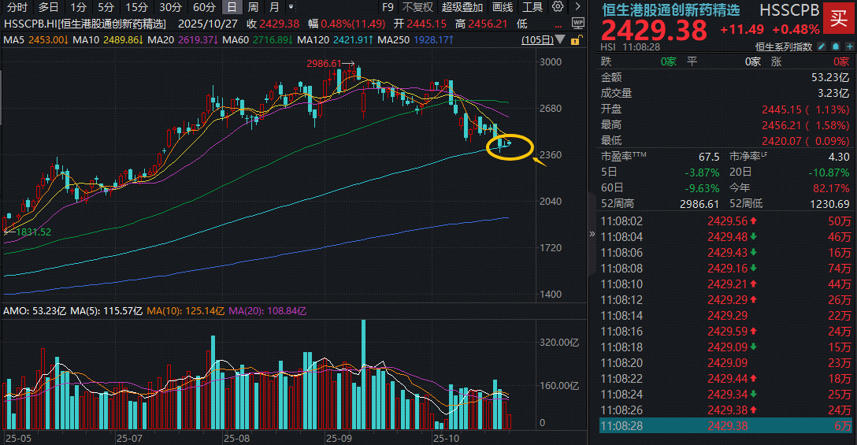This screenshot has width=857, height=445.
Task: Click the 25-09 date axis label
Action: point(339,439)
